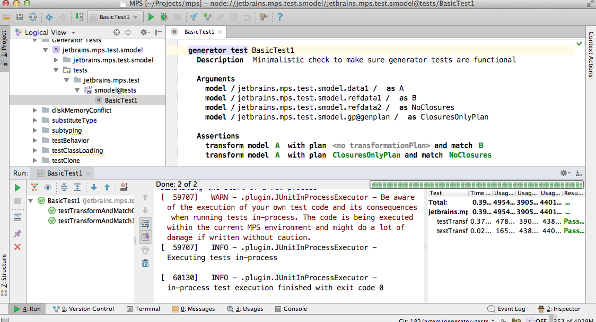The width and height of the screenshot is (596, 322).
Task: Open the 4: Run tool window button
Action: 28,309
